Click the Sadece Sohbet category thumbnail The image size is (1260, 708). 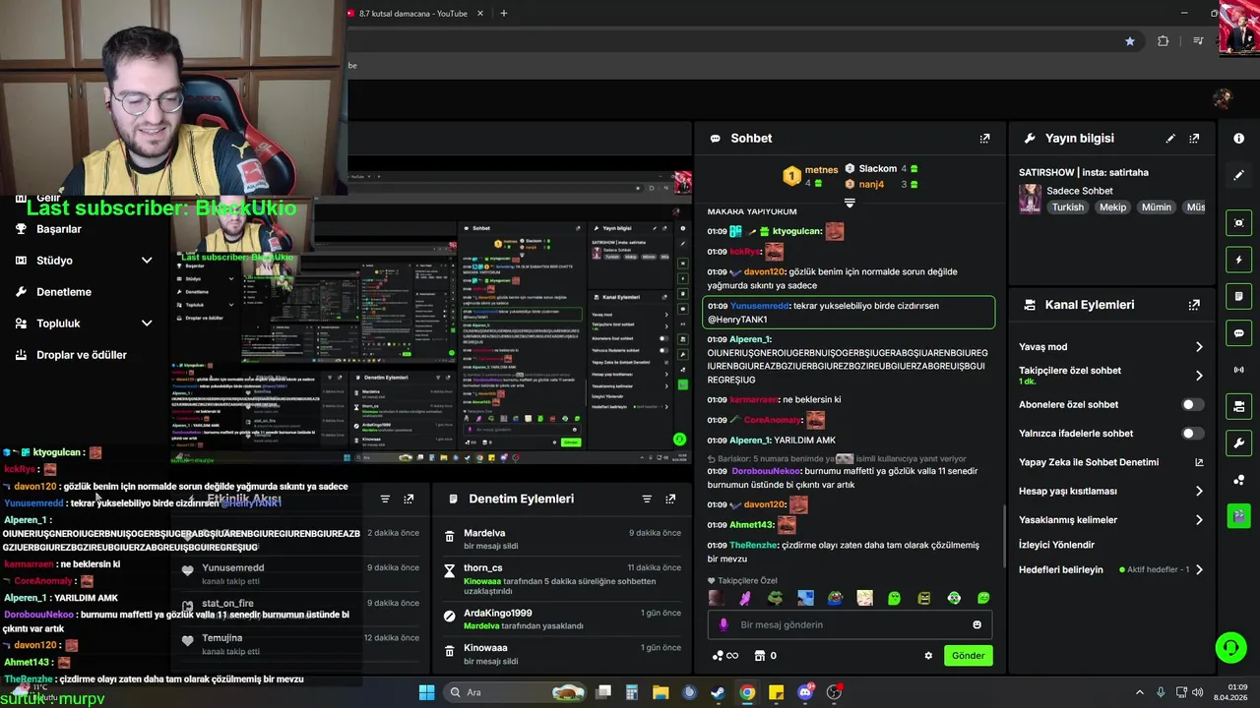pyautogui.click(x=1030, y=199)
